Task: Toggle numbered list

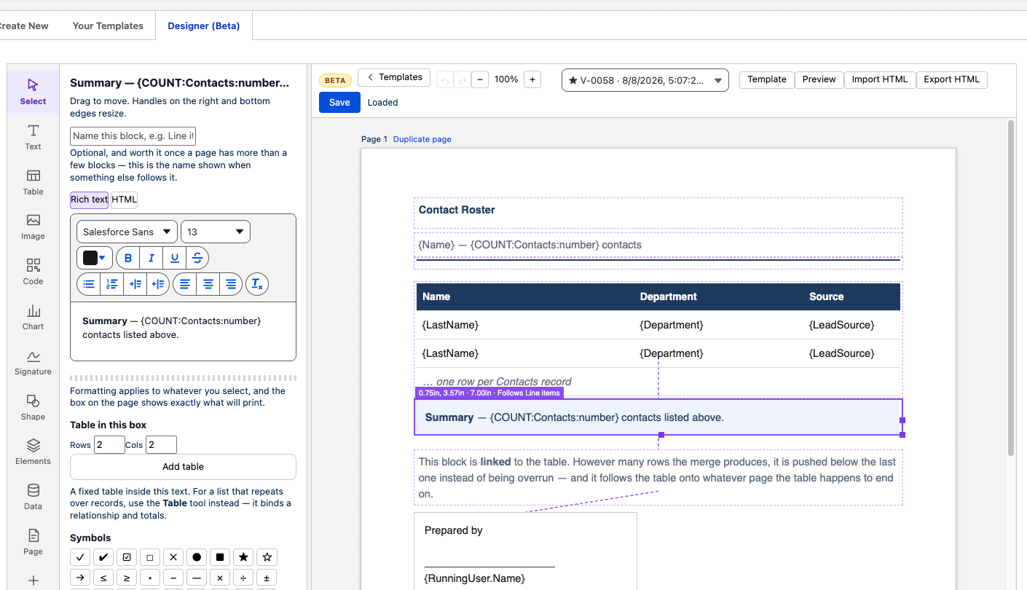Action: (111, 284)
